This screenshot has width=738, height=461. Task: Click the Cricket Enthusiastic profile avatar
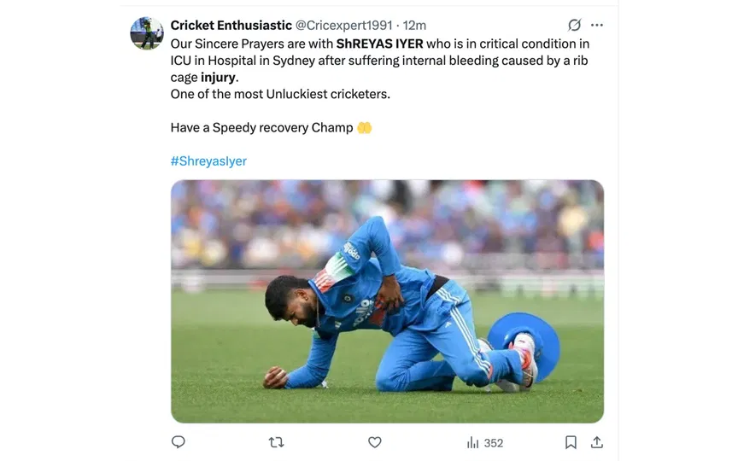[x=146, y=33]
